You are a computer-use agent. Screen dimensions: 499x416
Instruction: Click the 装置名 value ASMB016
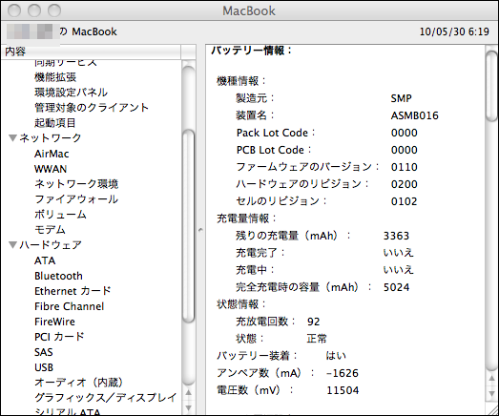415,115
